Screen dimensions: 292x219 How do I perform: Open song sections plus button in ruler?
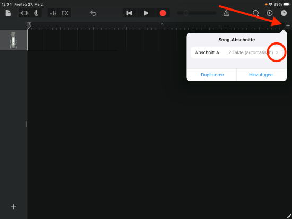coord(288,25)
